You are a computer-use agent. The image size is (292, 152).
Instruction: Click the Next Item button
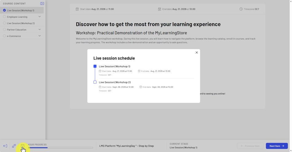[x=277, y=146]
